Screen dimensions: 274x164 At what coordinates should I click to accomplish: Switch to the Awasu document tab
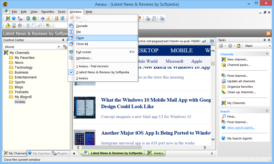pyautogui.click(x=155, y=153)
